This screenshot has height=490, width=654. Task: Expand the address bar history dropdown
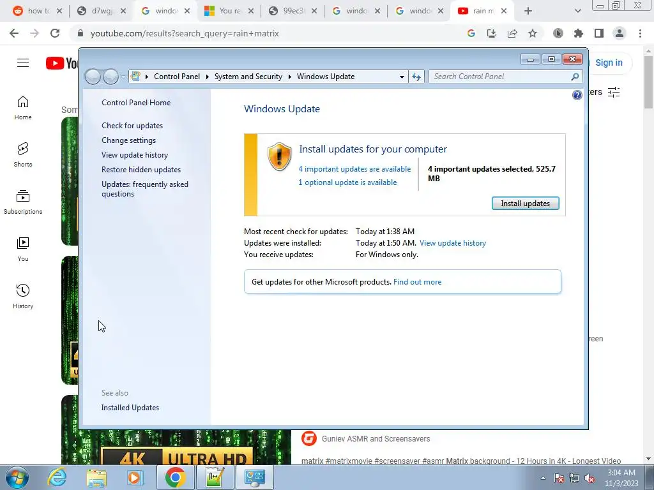coord(402,77)
